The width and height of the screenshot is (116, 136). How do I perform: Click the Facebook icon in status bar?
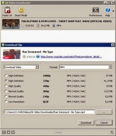(4, 132)
